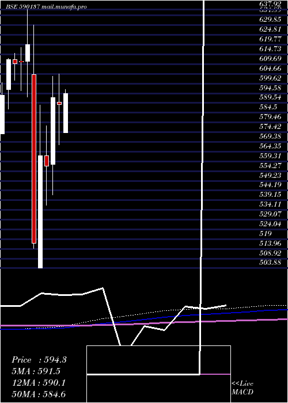Viewport: 288px width, 403px height.
Task: Click the 559.31 price axis label
Action: point(270,156)
